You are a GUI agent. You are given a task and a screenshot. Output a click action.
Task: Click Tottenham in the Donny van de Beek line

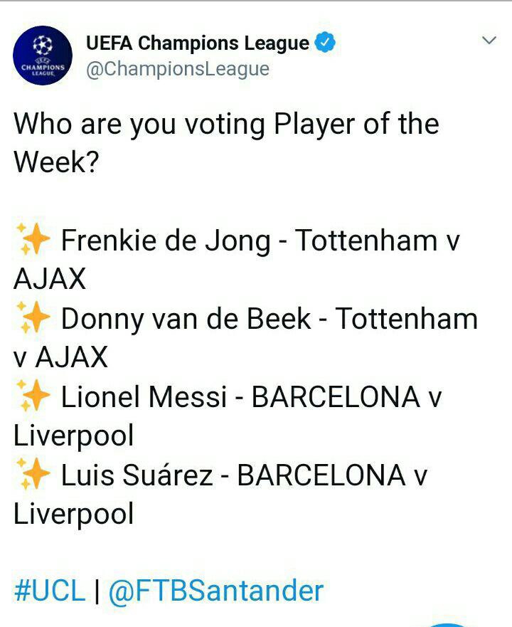click(407, 319)
